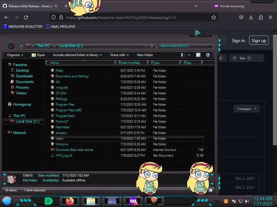This screenshot has width=277, height=207.
Task: Change view with the view icon
Action: click(183, 55)
